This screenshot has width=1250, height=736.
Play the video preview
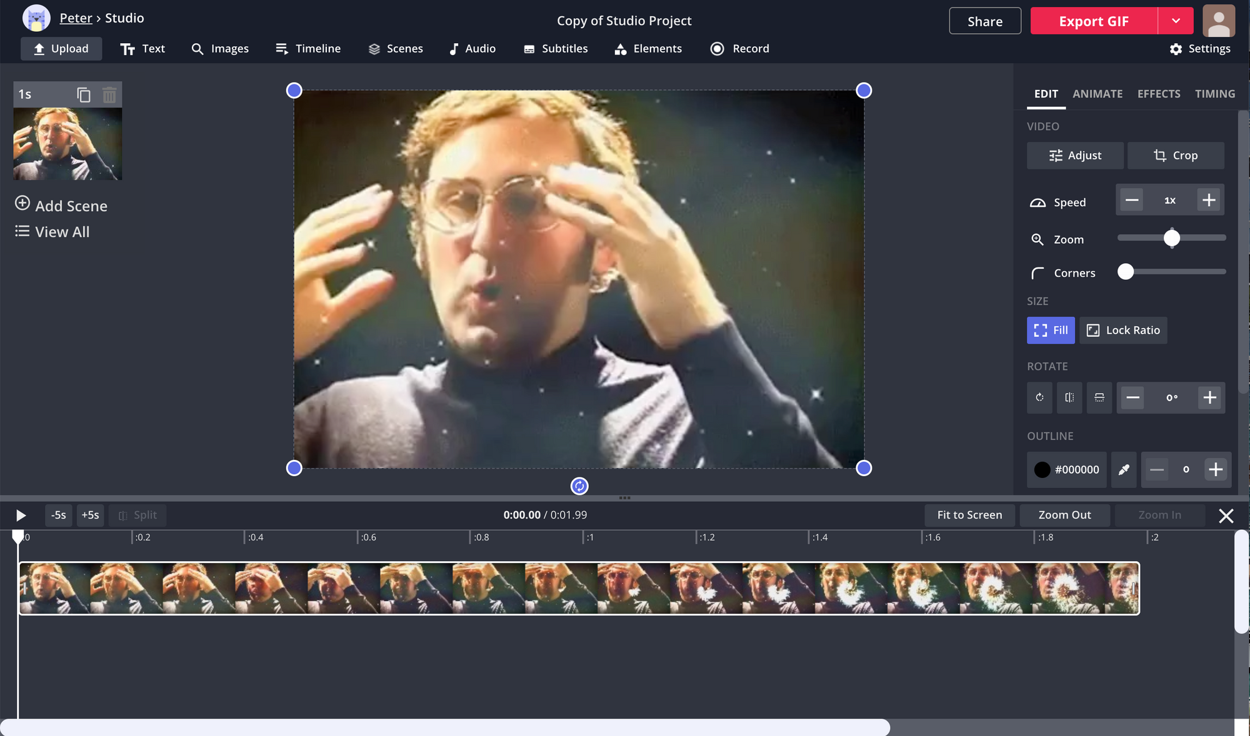pos(21,515)
